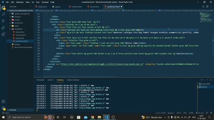
Task: Open about.html in templates folder
Action: [20, 32]
